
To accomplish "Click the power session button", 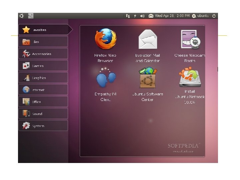I will pos(214,16).
